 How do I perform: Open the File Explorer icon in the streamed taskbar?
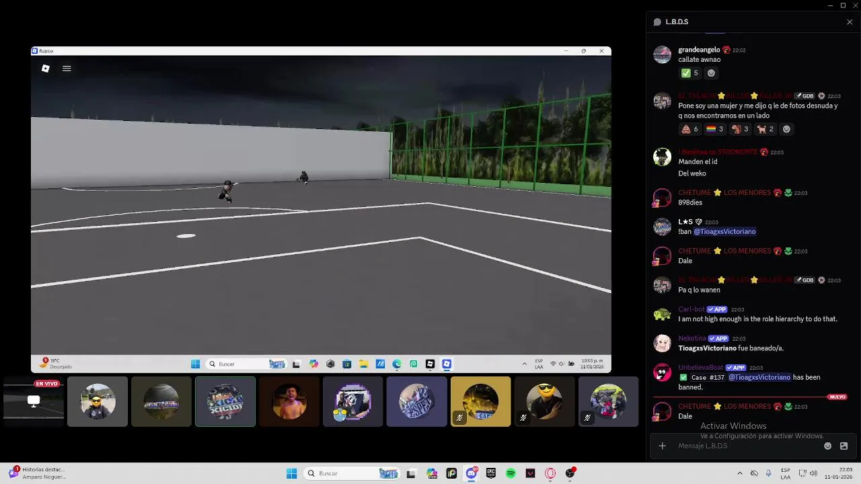pos(363,364)
